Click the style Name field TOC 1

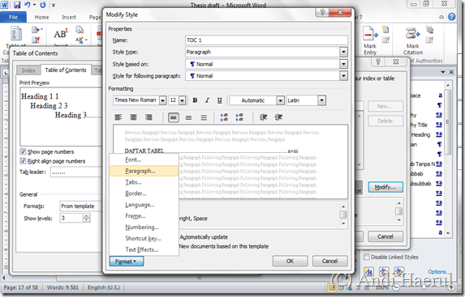(266, 40)
